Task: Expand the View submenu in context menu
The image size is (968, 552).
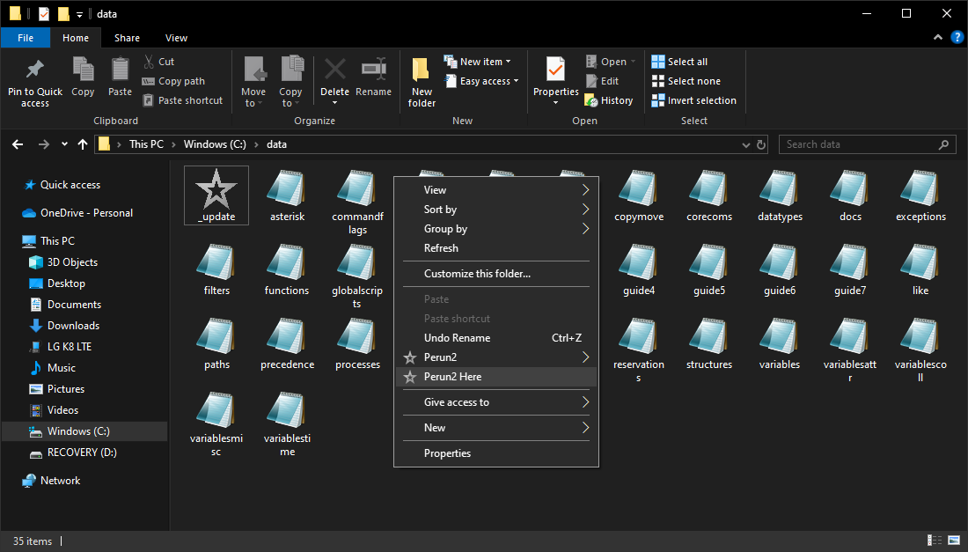Action: click(x=495, y=189)
